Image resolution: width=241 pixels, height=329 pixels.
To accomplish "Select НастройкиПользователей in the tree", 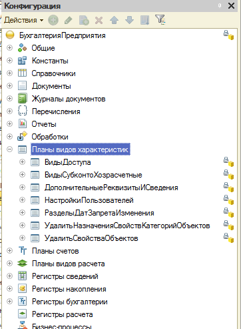I will (89, 200).
